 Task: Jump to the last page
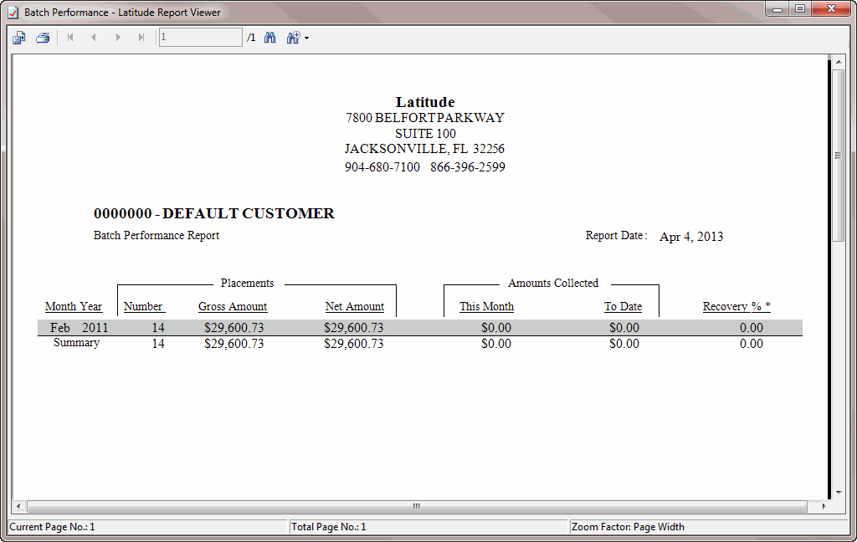click(x=141, y=37)
